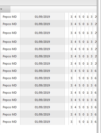
Task: Click the 01/09/2019 date in the first row
Action: (x=42, y=17)
